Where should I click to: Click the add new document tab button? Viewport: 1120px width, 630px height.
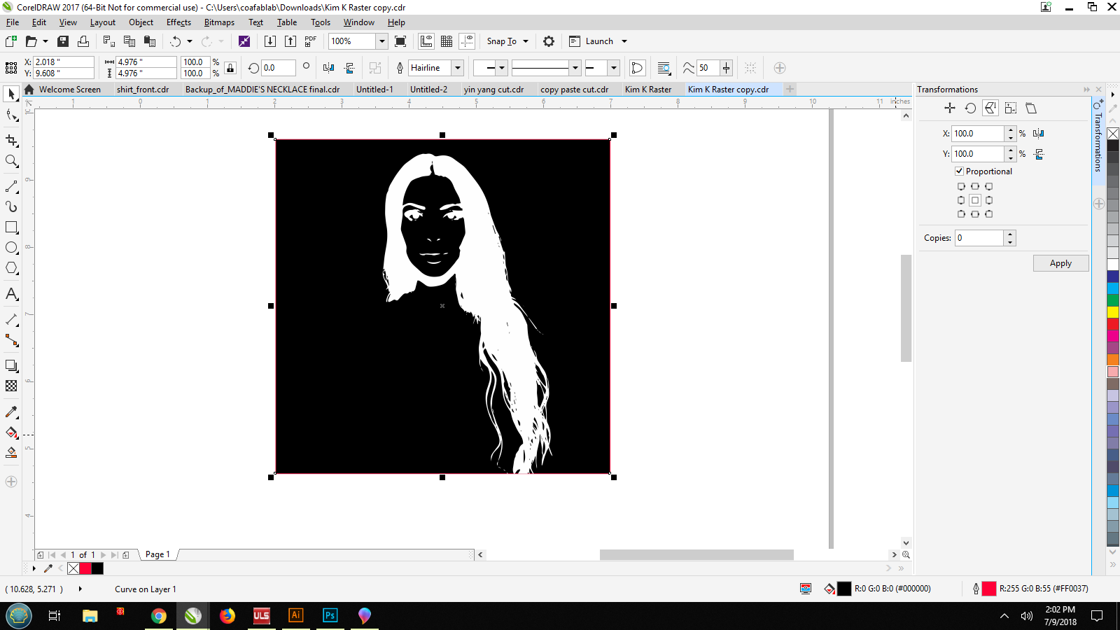pos(790,89)
